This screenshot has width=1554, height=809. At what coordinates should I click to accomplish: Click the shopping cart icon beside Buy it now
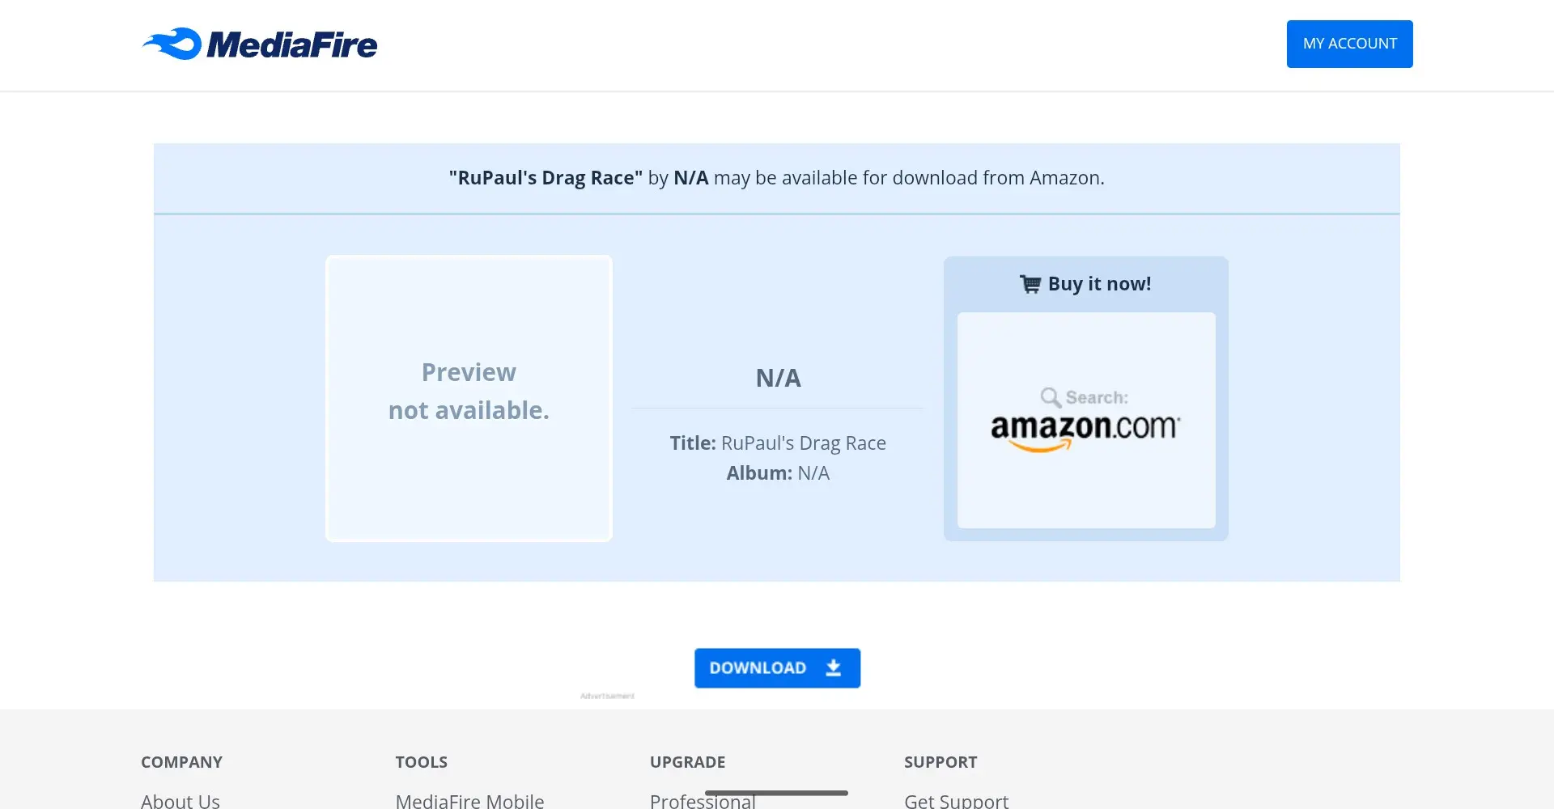click(1030, 284)
